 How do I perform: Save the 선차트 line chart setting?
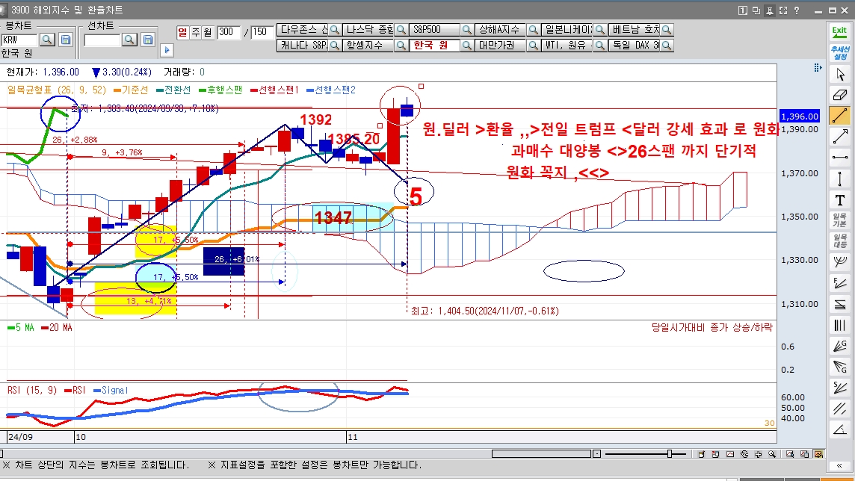coord(148,40)
